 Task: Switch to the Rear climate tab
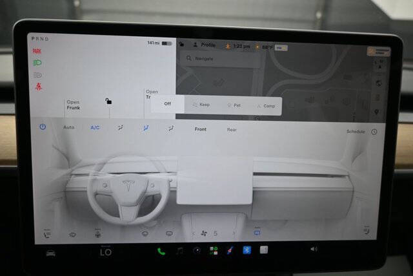232,129
